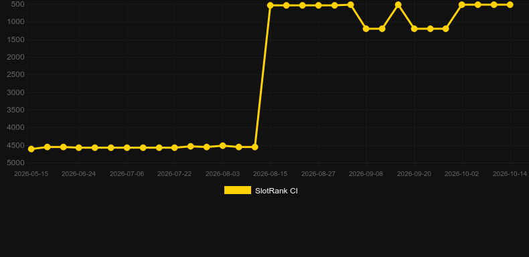Click the x-axis label 2026-08-03
529x257 pixels.
[223, 174]
